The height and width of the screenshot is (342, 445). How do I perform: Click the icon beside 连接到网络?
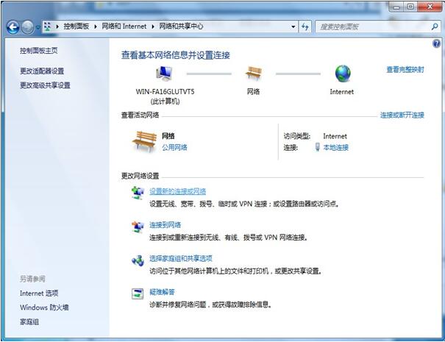click(138, 227)
